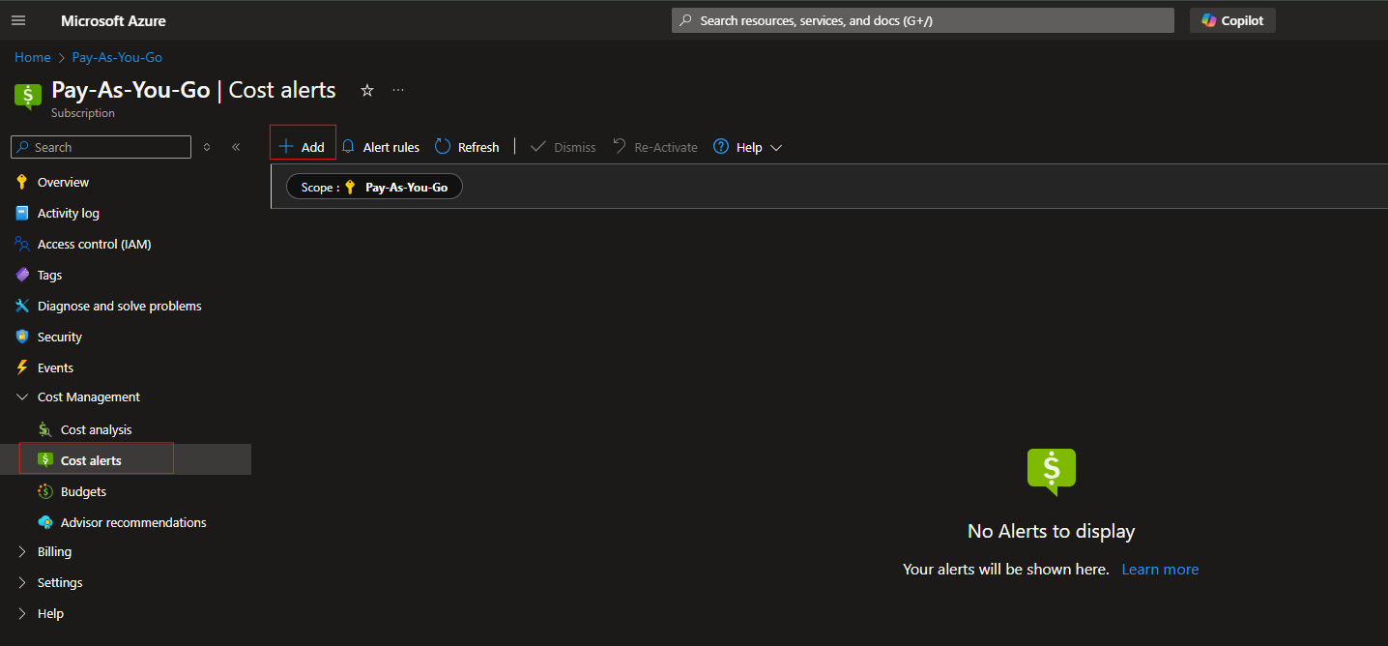Click the Security shield icon
The image size is (1388, 646).
pos(22,337)
